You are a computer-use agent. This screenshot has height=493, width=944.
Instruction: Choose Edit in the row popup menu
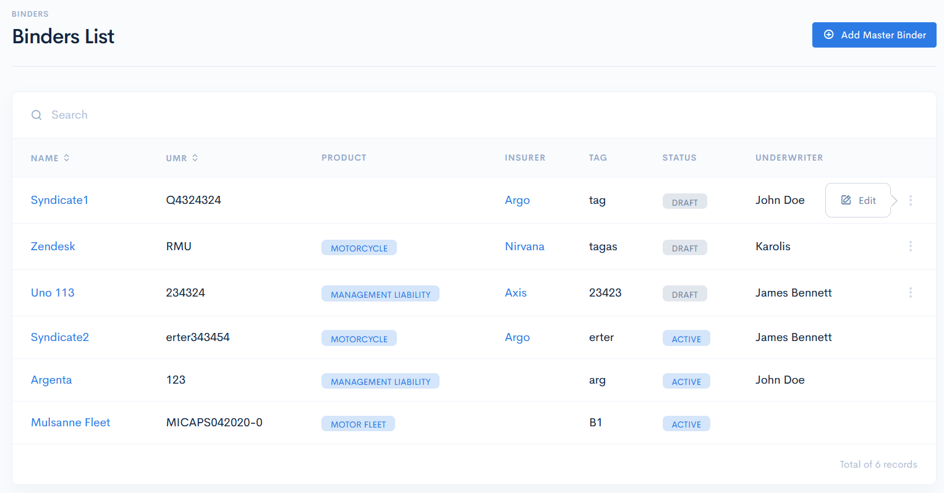point(858,200)
